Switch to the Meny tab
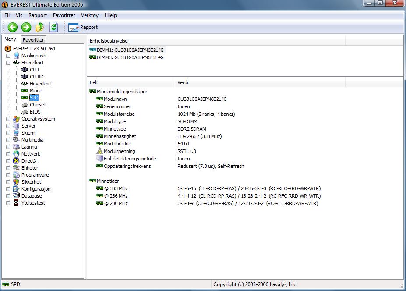 click(11, 39)
